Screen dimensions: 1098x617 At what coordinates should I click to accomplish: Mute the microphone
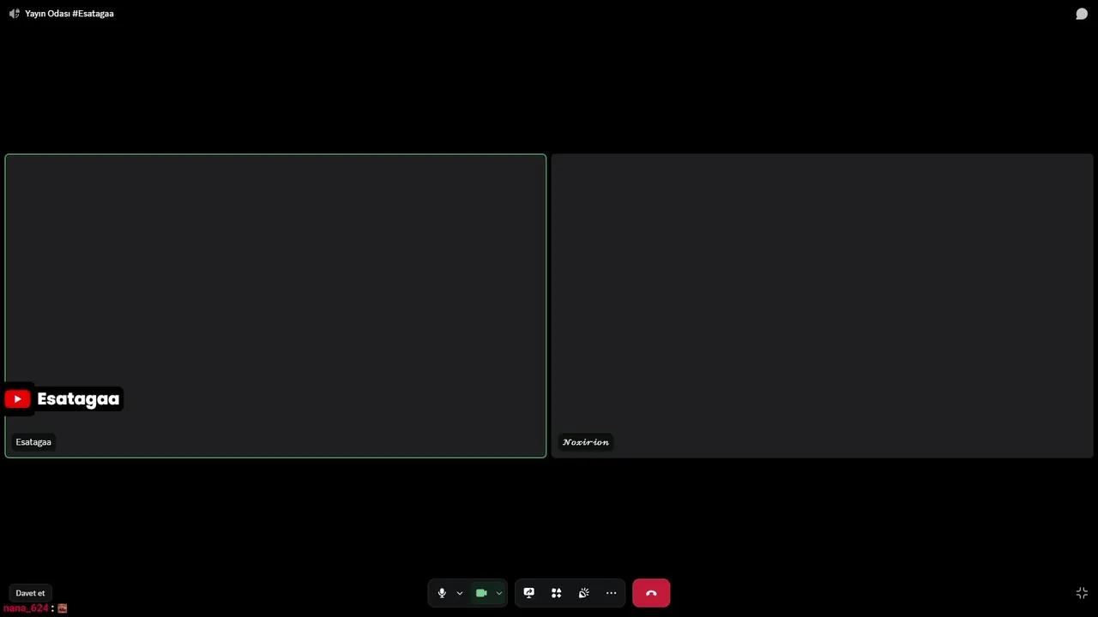coord(442,593)
